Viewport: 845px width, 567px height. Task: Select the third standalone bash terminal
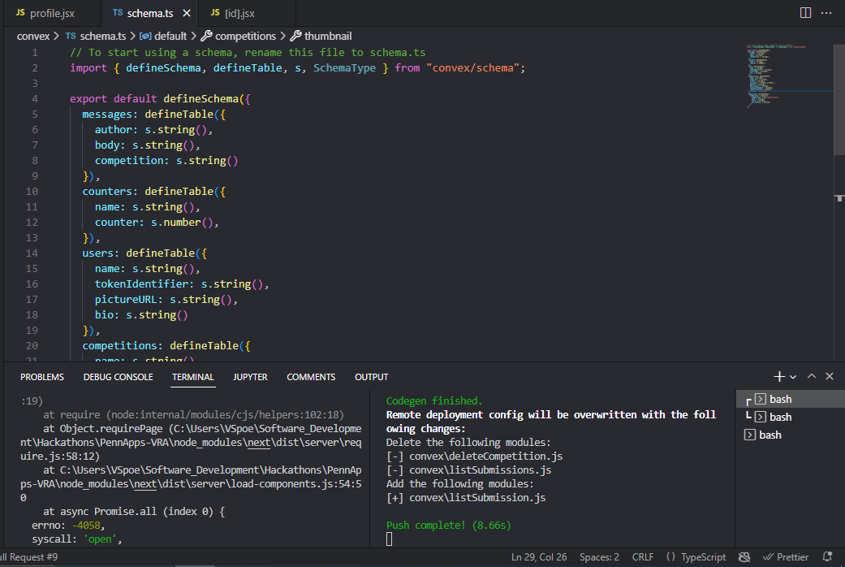pos(790,435)
